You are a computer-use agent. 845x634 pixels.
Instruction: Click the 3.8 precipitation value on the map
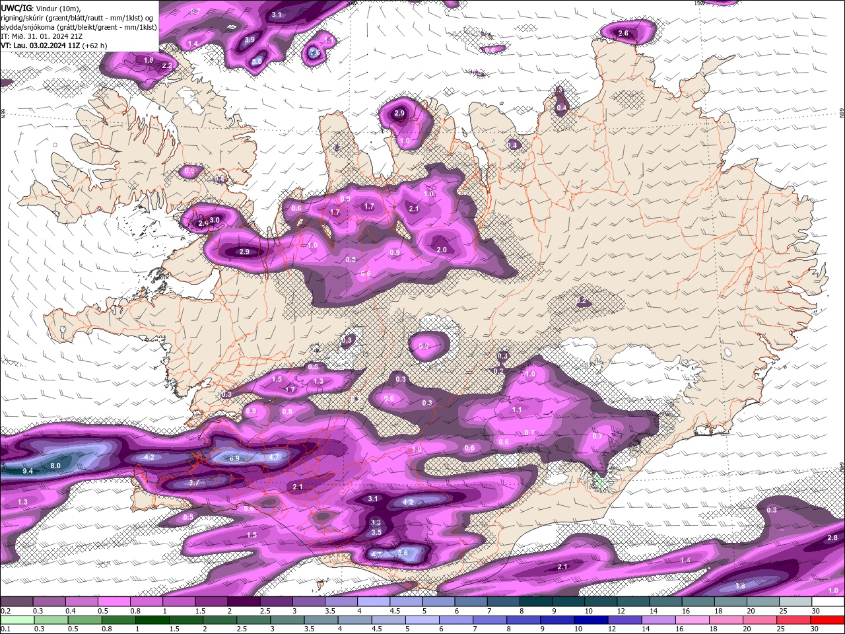tap(740, 586)
